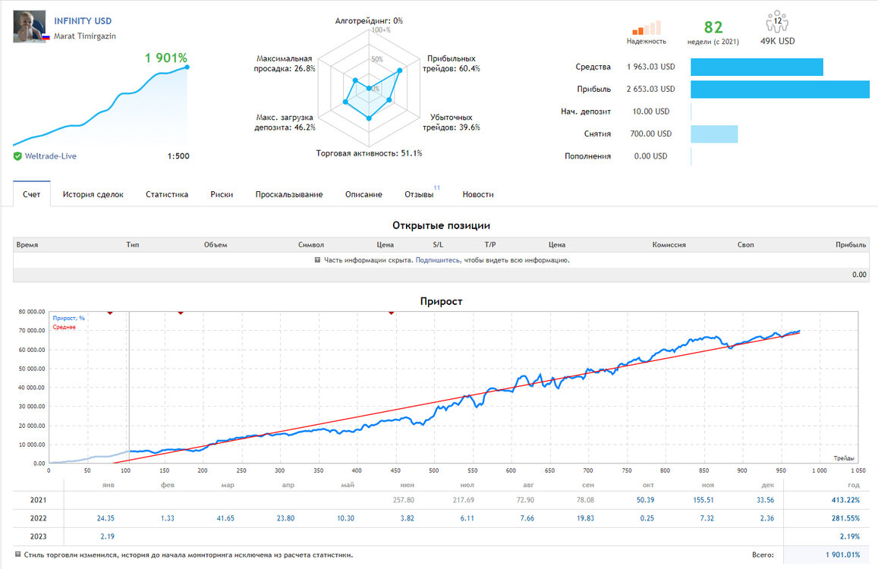This screenshot has width=878, height=569.
Task: Click the 1:500 leverage value
Action: pos(178,156)
